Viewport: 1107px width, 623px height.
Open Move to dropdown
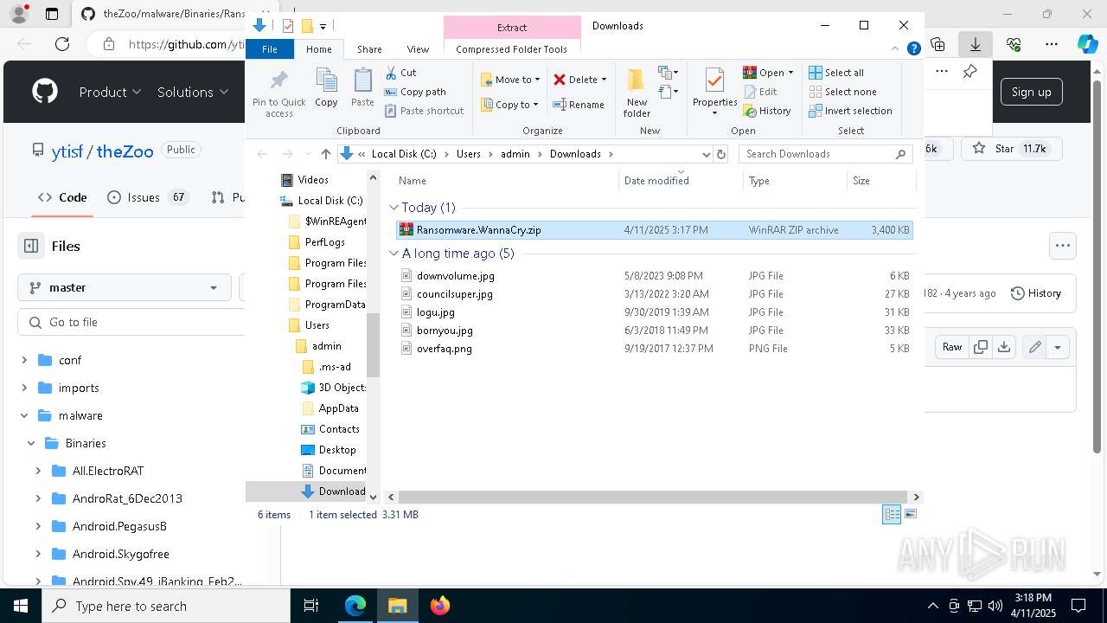click(x=510, y=80)
